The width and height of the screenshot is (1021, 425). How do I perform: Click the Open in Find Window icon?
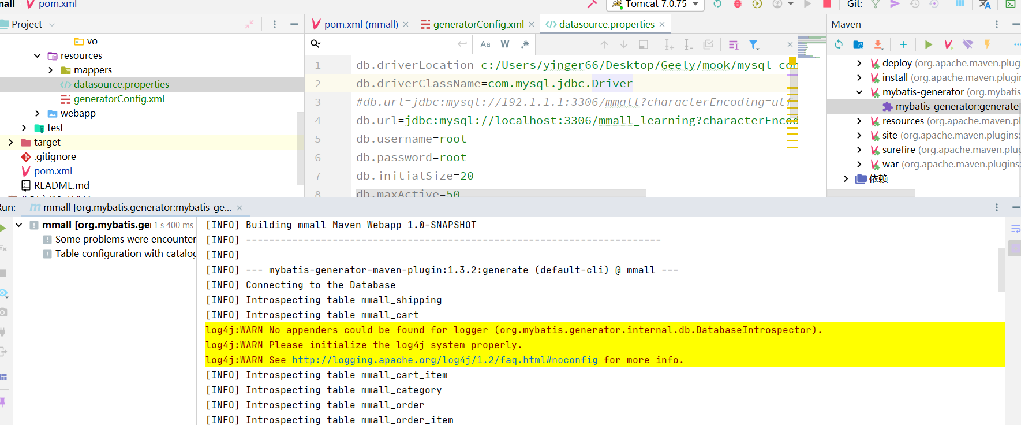tap(644, 44)
